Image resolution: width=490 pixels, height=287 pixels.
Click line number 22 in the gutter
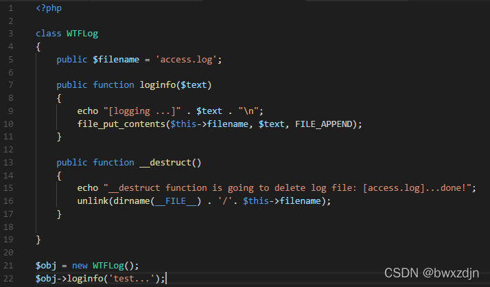(x=8, y=279)
